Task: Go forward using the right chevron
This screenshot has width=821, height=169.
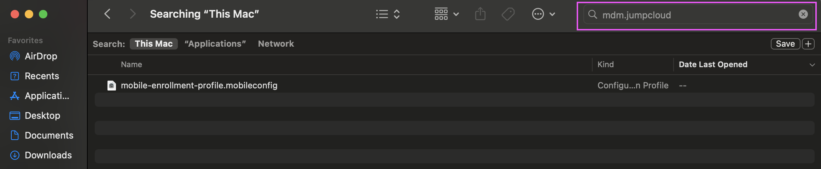Action: point(133,14)
